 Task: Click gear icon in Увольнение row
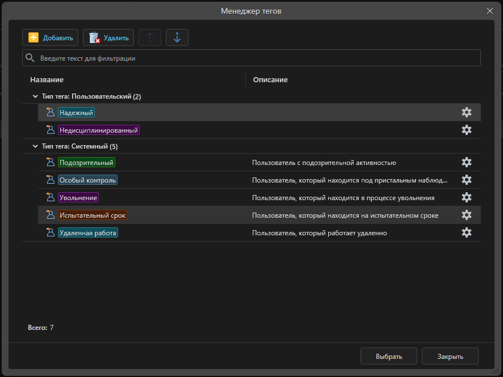tap(466, 197)
